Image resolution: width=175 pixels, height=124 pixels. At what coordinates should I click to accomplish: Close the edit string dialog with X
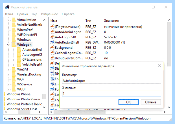point(159,66)
